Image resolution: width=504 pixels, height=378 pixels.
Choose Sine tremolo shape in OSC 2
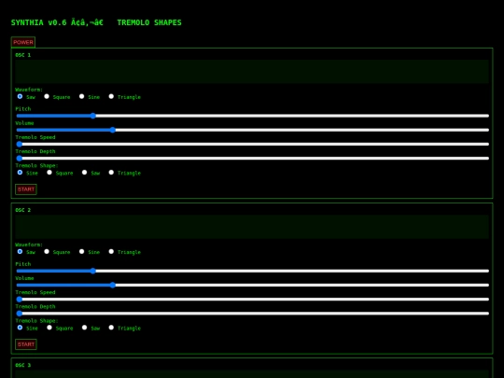pyautogui.click(x=20, y=328)
